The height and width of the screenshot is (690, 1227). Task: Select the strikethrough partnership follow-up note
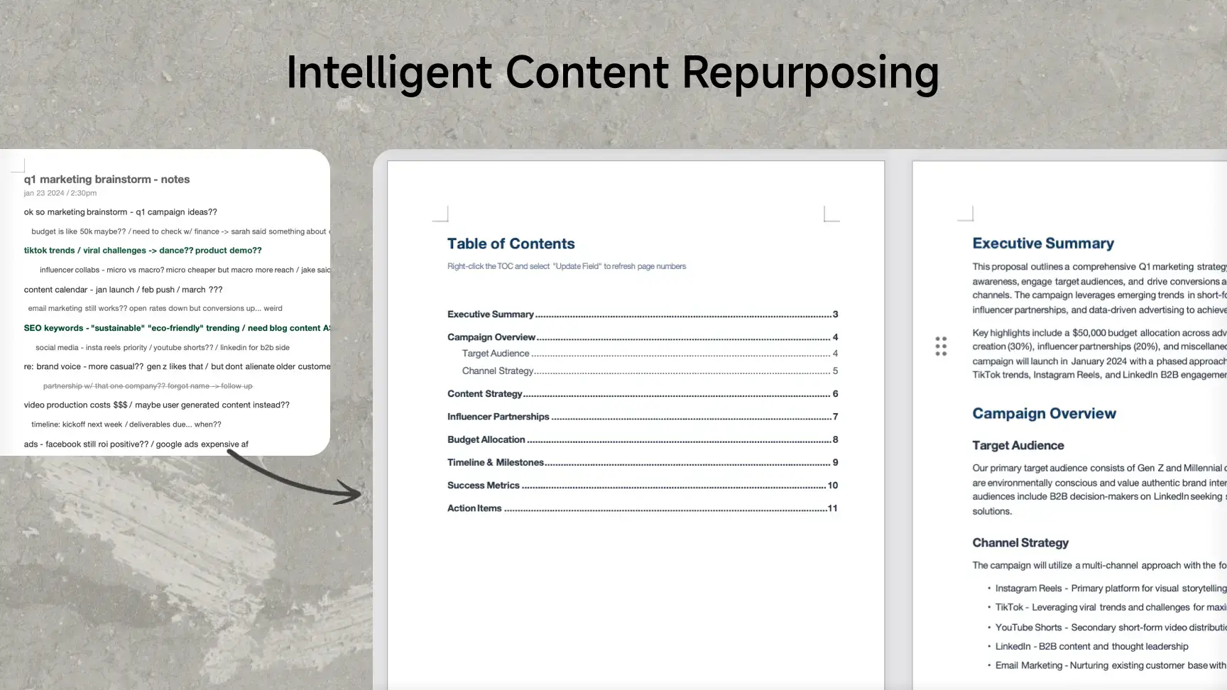tap(147, 385)
